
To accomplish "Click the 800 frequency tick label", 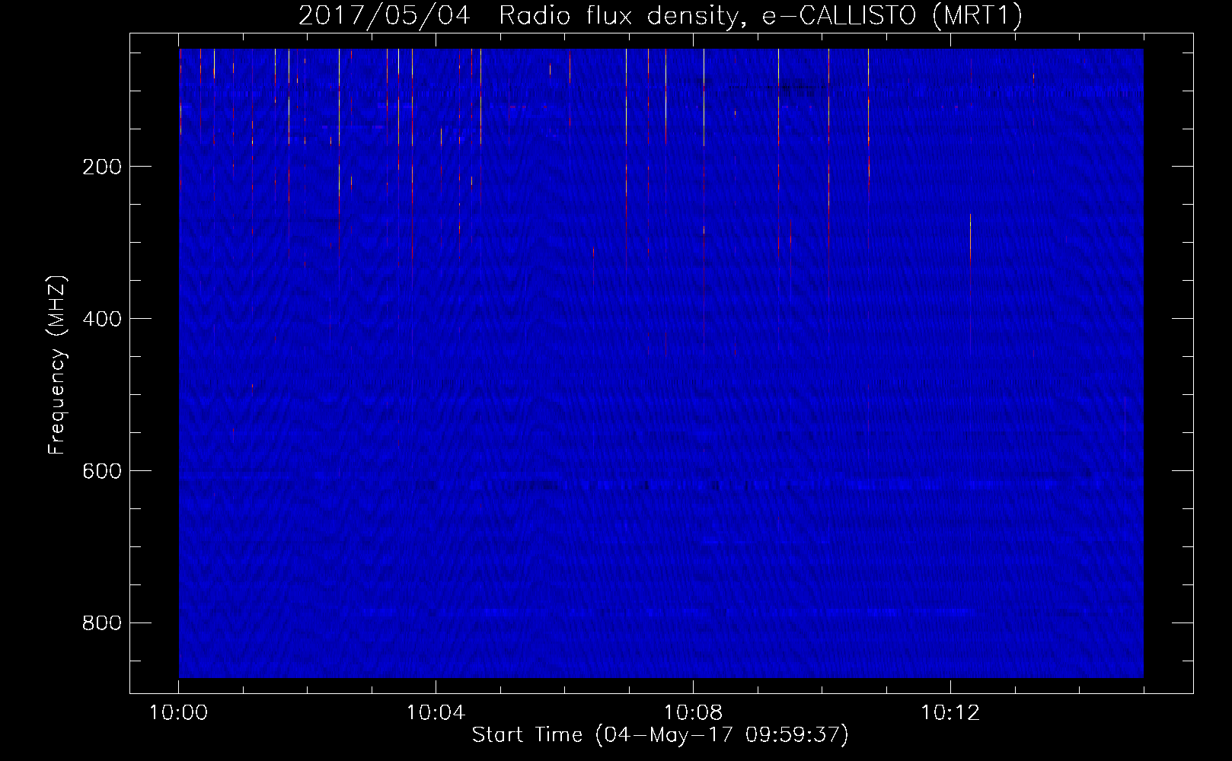I will point(102,623).
